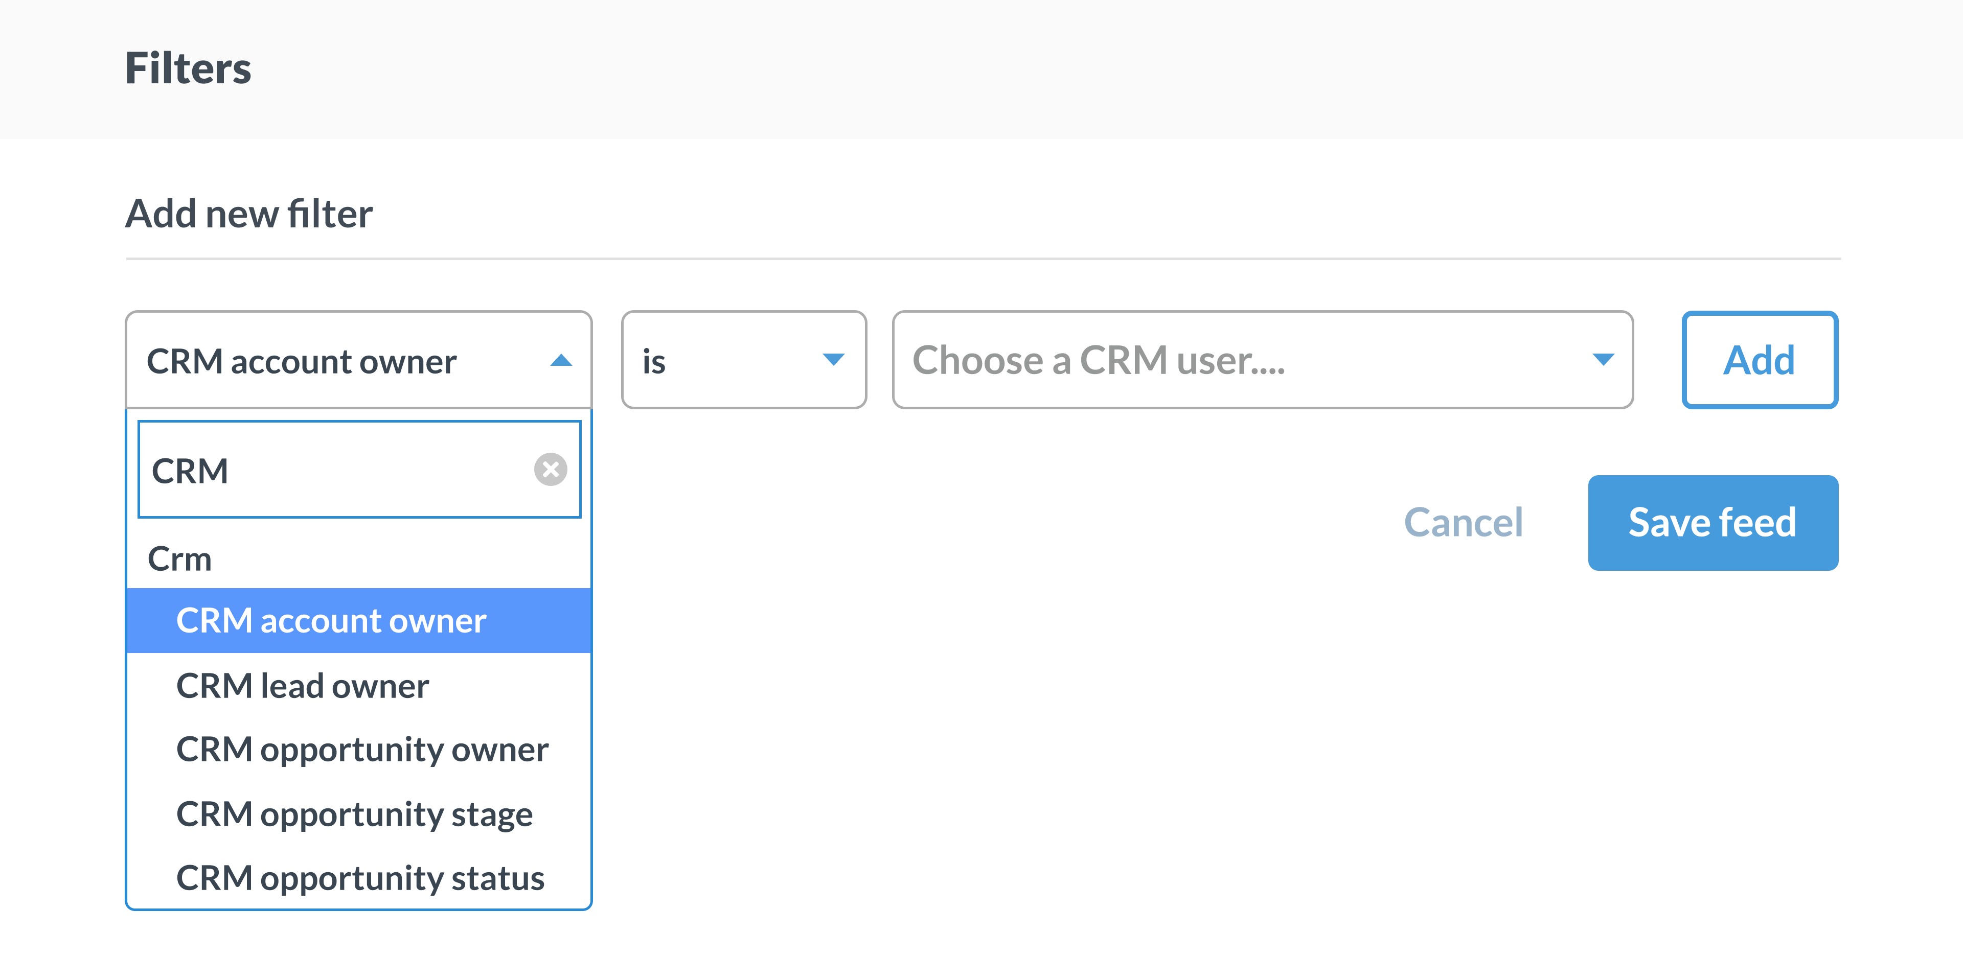
Task: Click the Filters title
Action: pos(188,68)
